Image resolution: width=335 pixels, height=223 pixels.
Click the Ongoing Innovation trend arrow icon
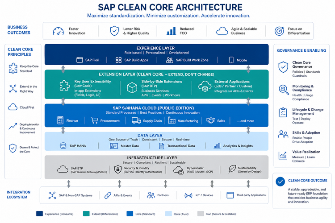point(13,126)
